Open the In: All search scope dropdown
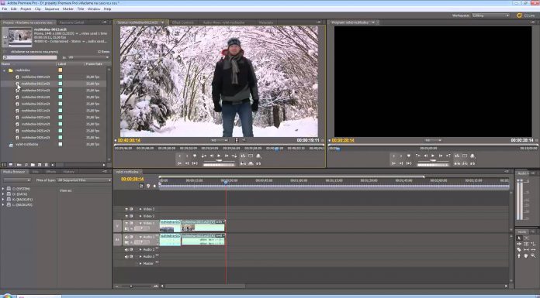 click(88, 57)
